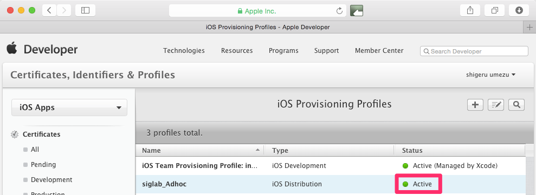Click the green lock icon in address bar
The height and width of the screenshot is (195, 536).
click(240, 11)
